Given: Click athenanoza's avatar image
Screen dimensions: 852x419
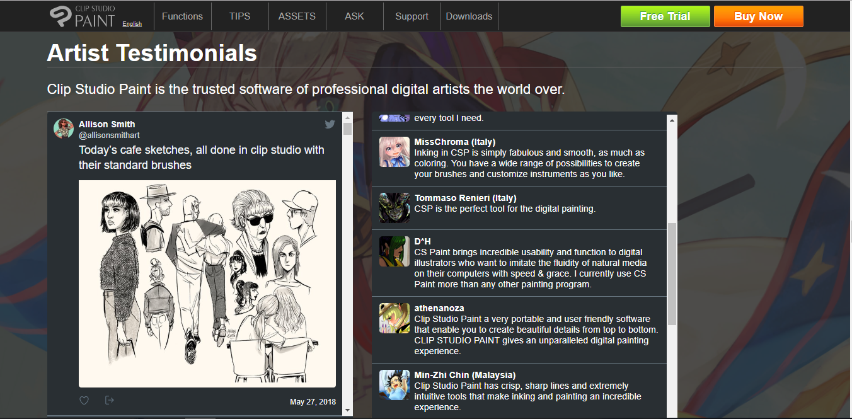Looking at the screenshot, I should 394,318.
